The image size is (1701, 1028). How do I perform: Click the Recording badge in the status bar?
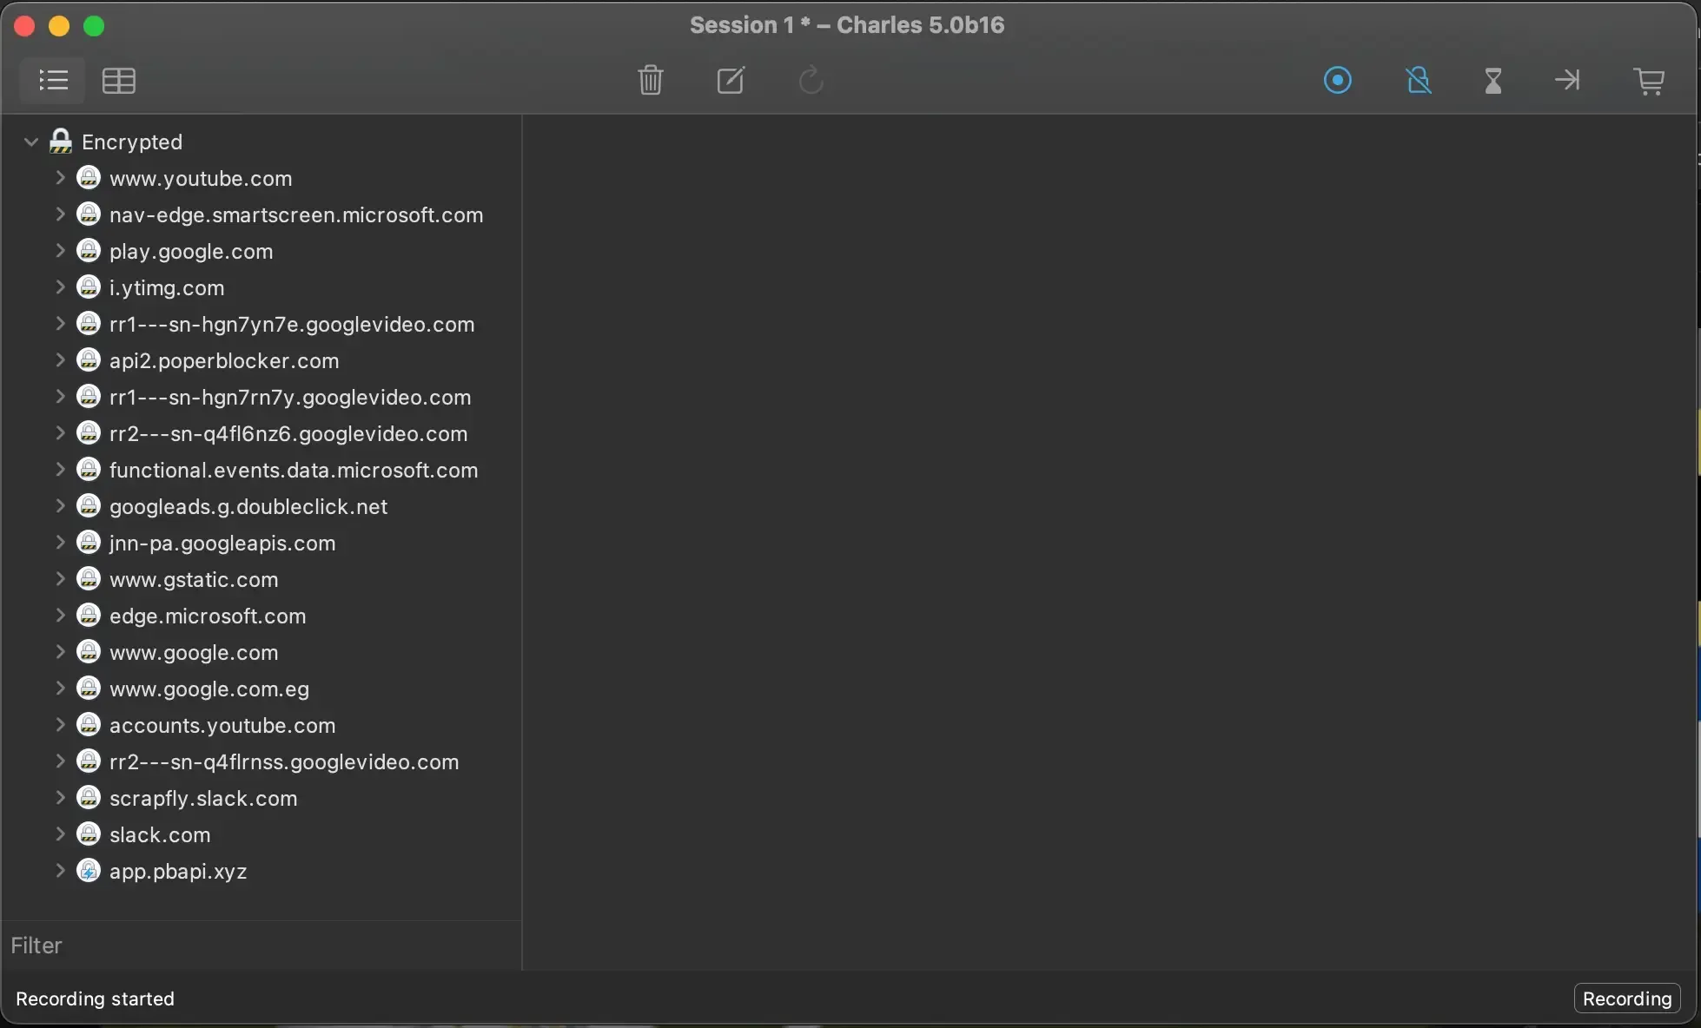click(1627, 998)
